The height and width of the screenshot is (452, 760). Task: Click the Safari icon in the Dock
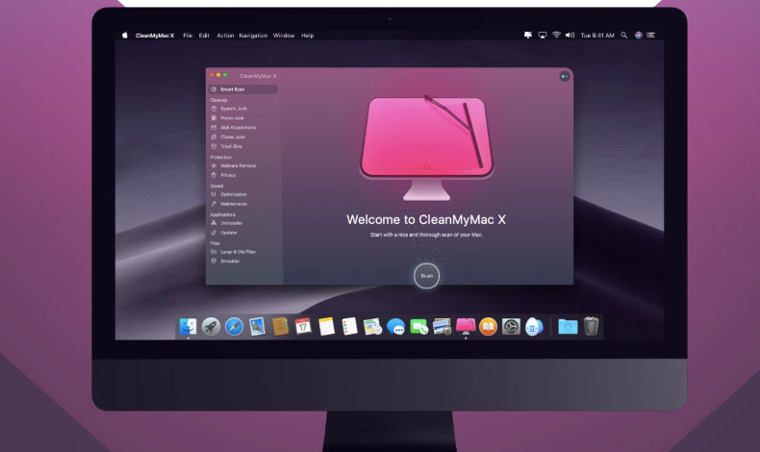tap(234, 327)
